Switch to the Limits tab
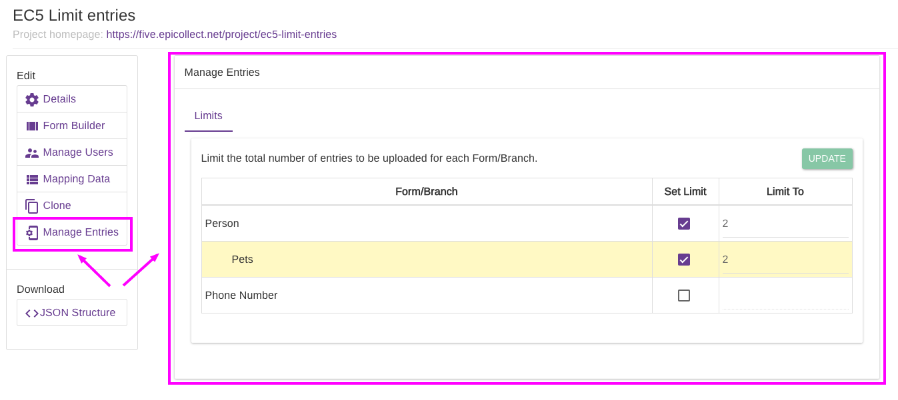 point(208,116)
